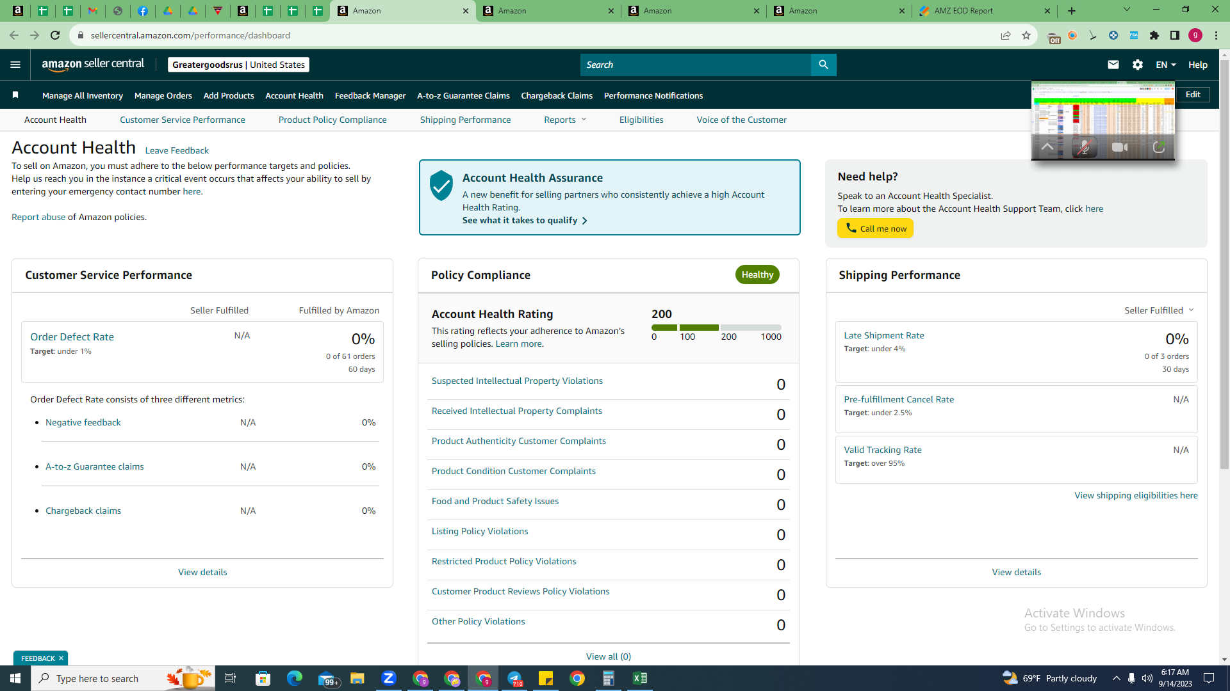Click in the Seller Central Search field
Viewport: 1230px width, 691px height.
pos(696,65)
